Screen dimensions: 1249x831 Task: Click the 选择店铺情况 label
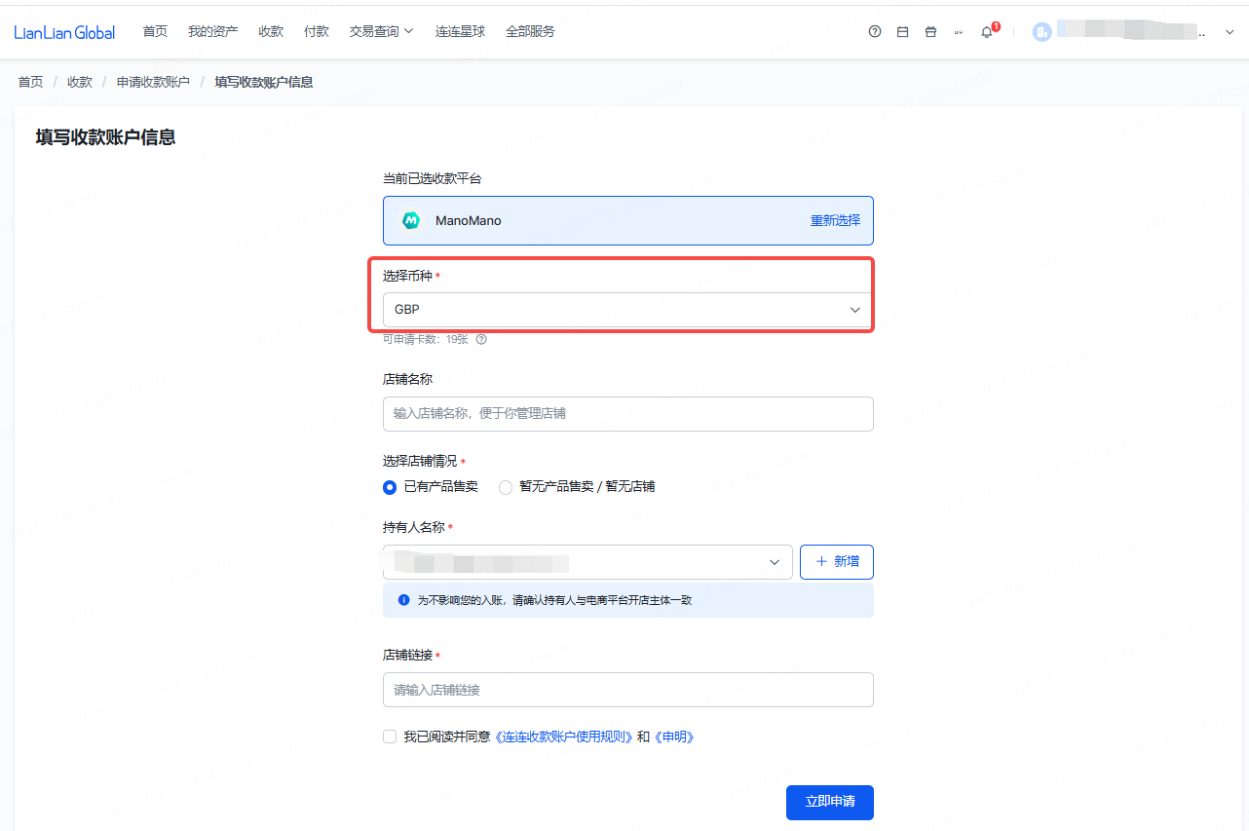coord(420,461)
